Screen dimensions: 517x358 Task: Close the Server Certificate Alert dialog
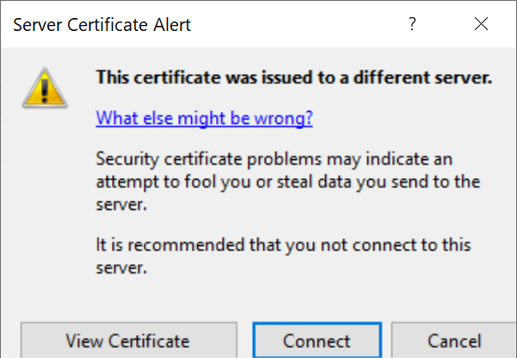pos(481,25)
